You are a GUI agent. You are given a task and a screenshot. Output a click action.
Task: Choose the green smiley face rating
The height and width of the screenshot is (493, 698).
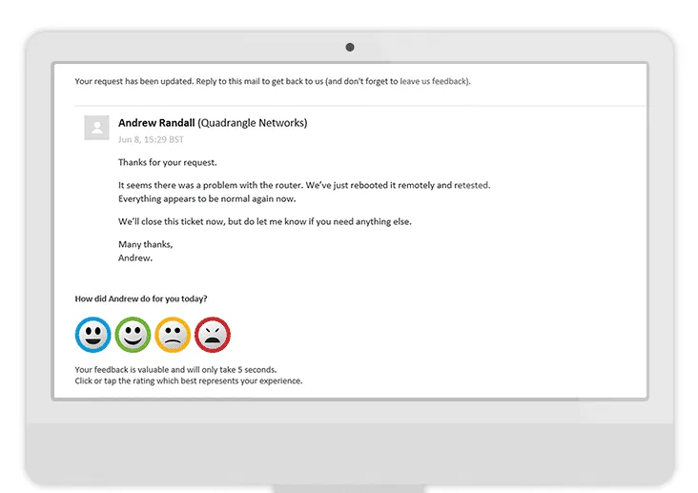click(133, 335)
